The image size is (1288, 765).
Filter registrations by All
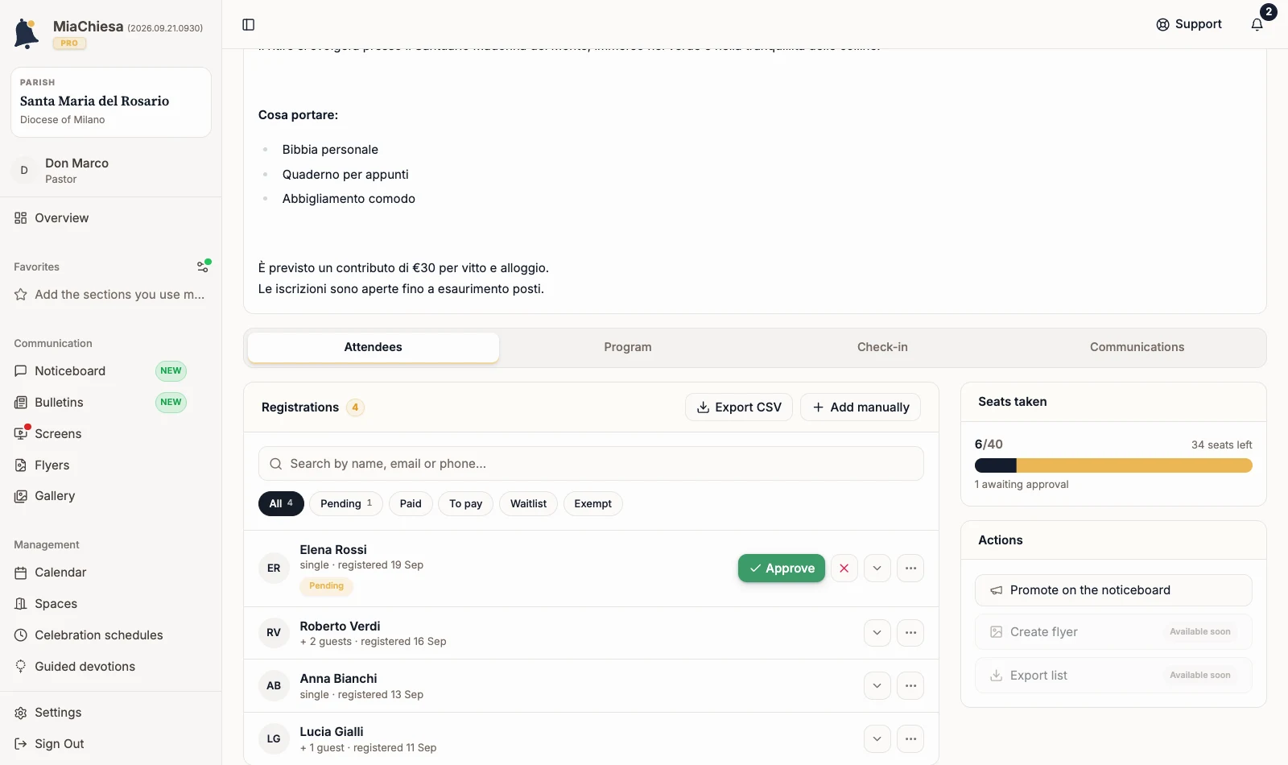pos(281,503)
